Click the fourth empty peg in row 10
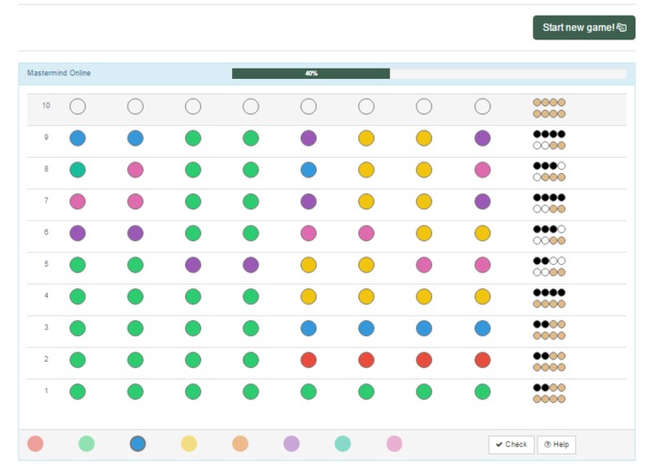 click(251, 106)
